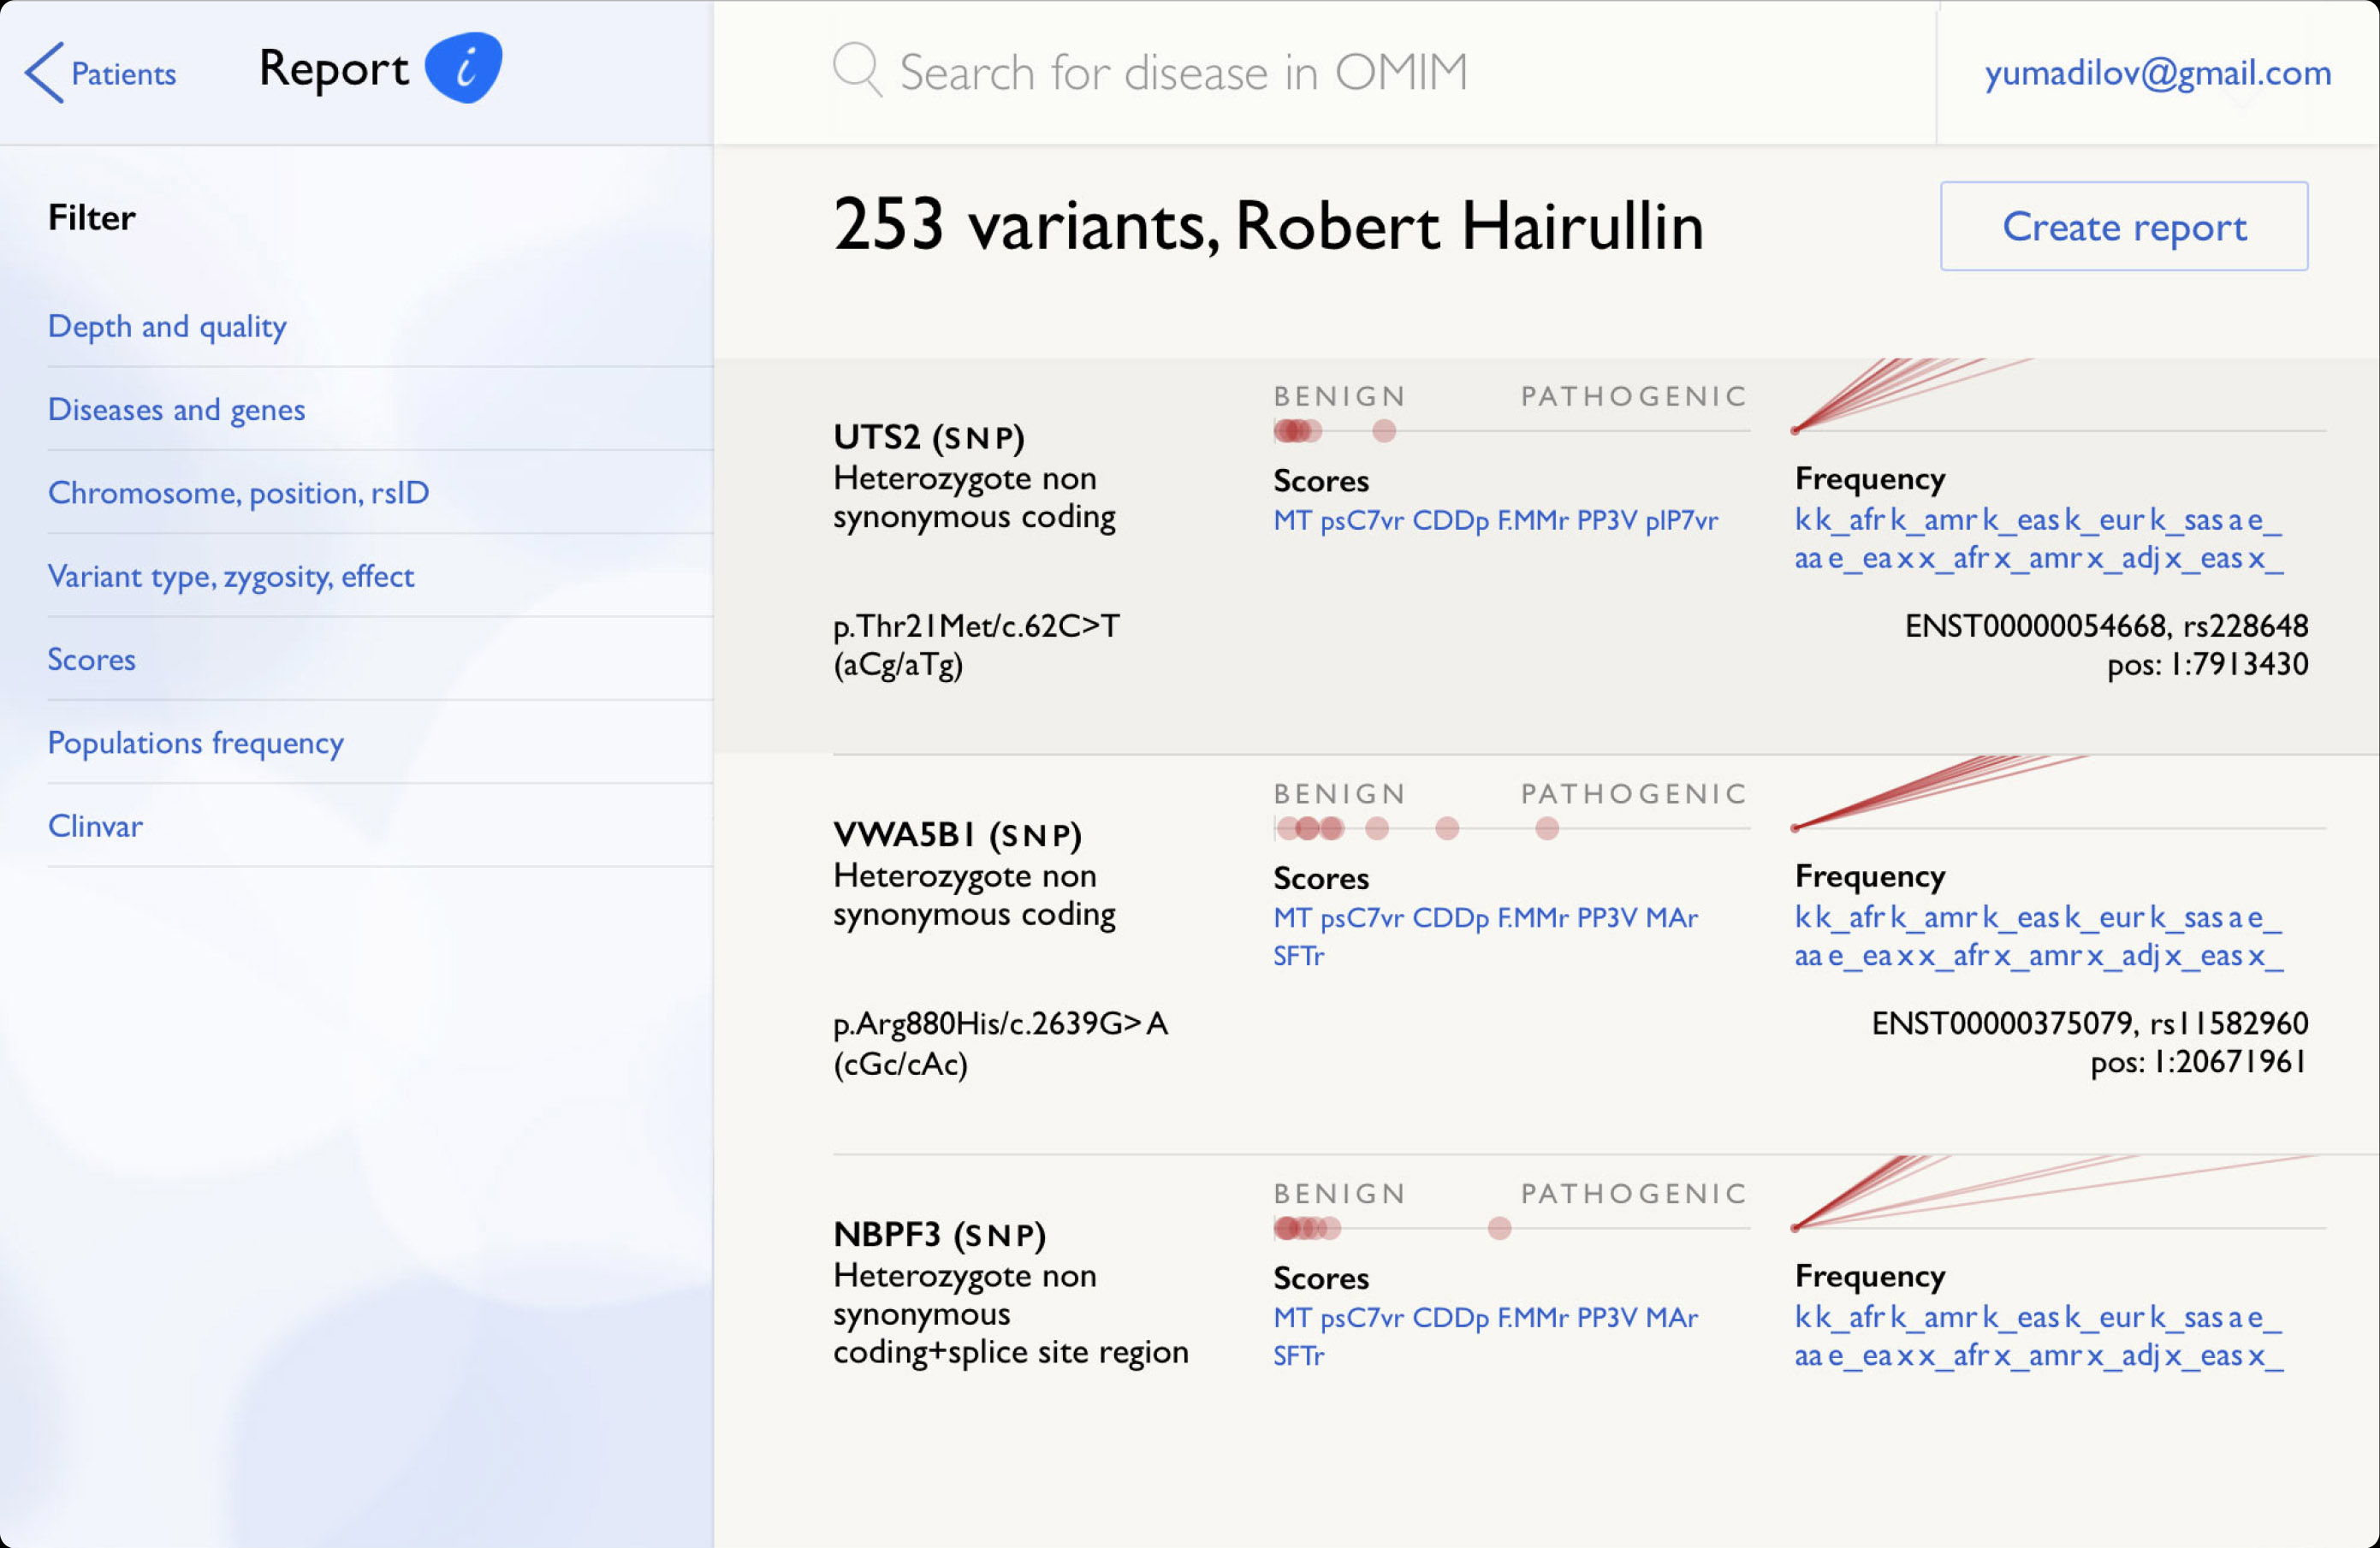The width and height of the screenshot is (2380, 1548).
Task: Click the search magnifier icon
Action: 856,70
